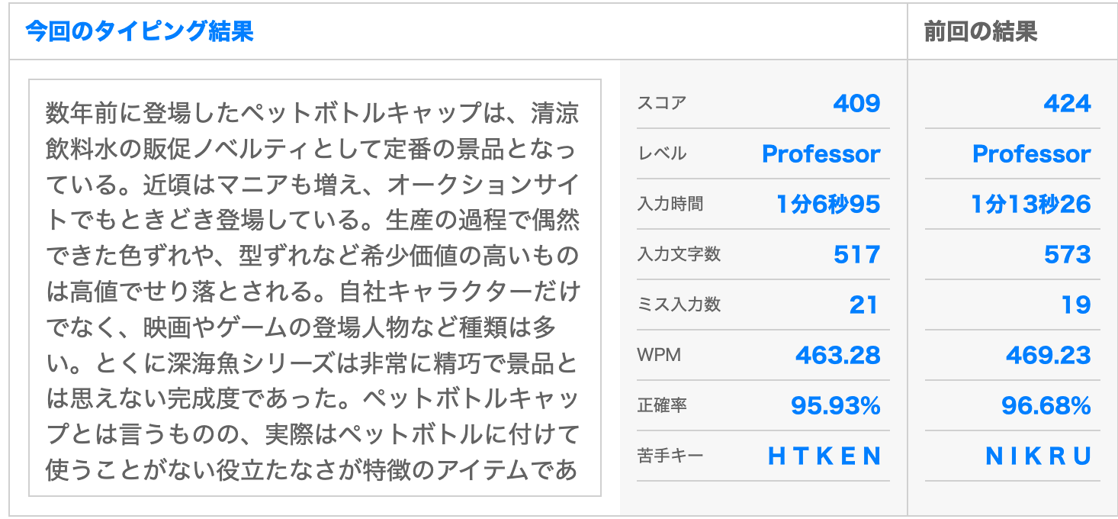Viewport: 1118px width, 519px height.
Task: Click the current accuracy 95.93%
Action: 836,405
